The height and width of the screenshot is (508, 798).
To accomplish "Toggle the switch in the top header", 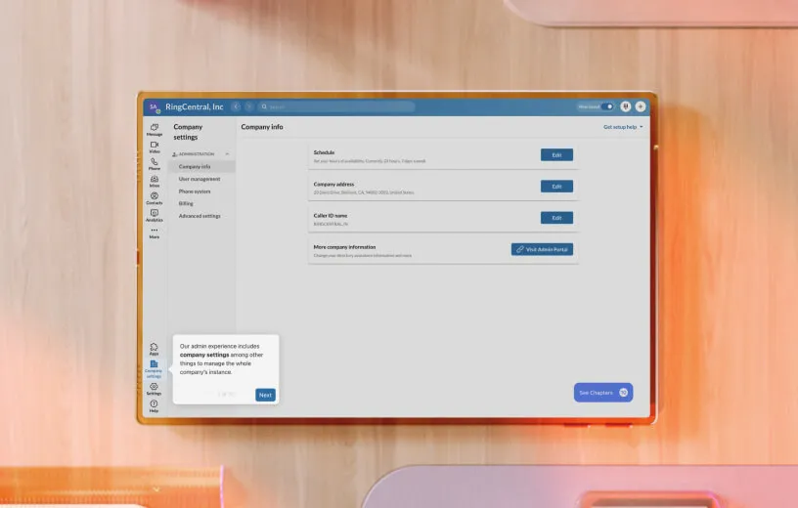I will click(607, 106).
